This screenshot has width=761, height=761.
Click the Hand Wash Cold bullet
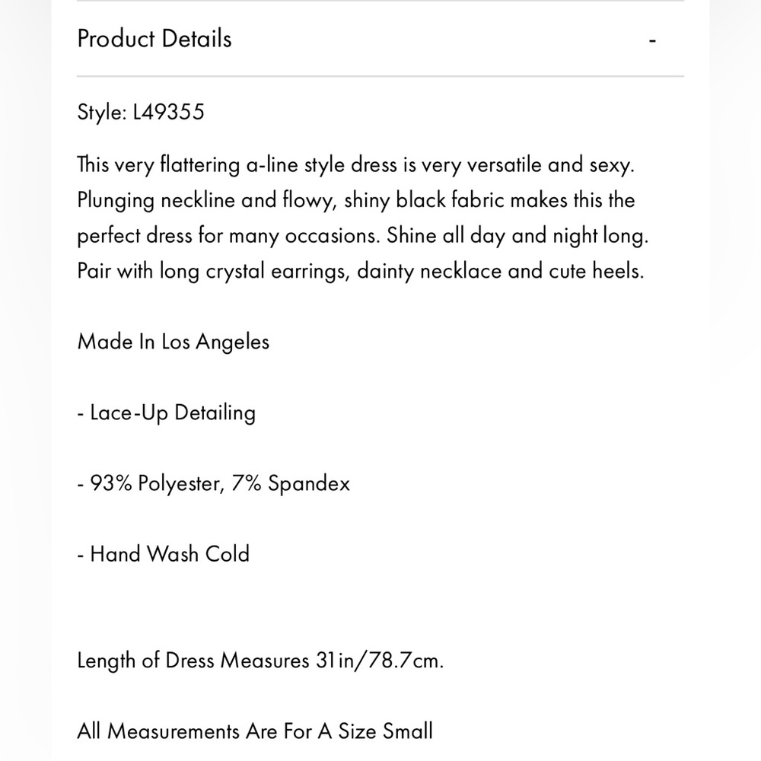[x=164, y=554]
